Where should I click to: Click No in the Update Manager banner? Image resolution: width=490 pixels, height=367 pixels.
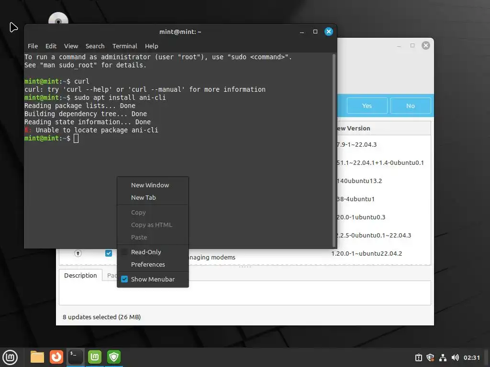[x=410, y=106]
